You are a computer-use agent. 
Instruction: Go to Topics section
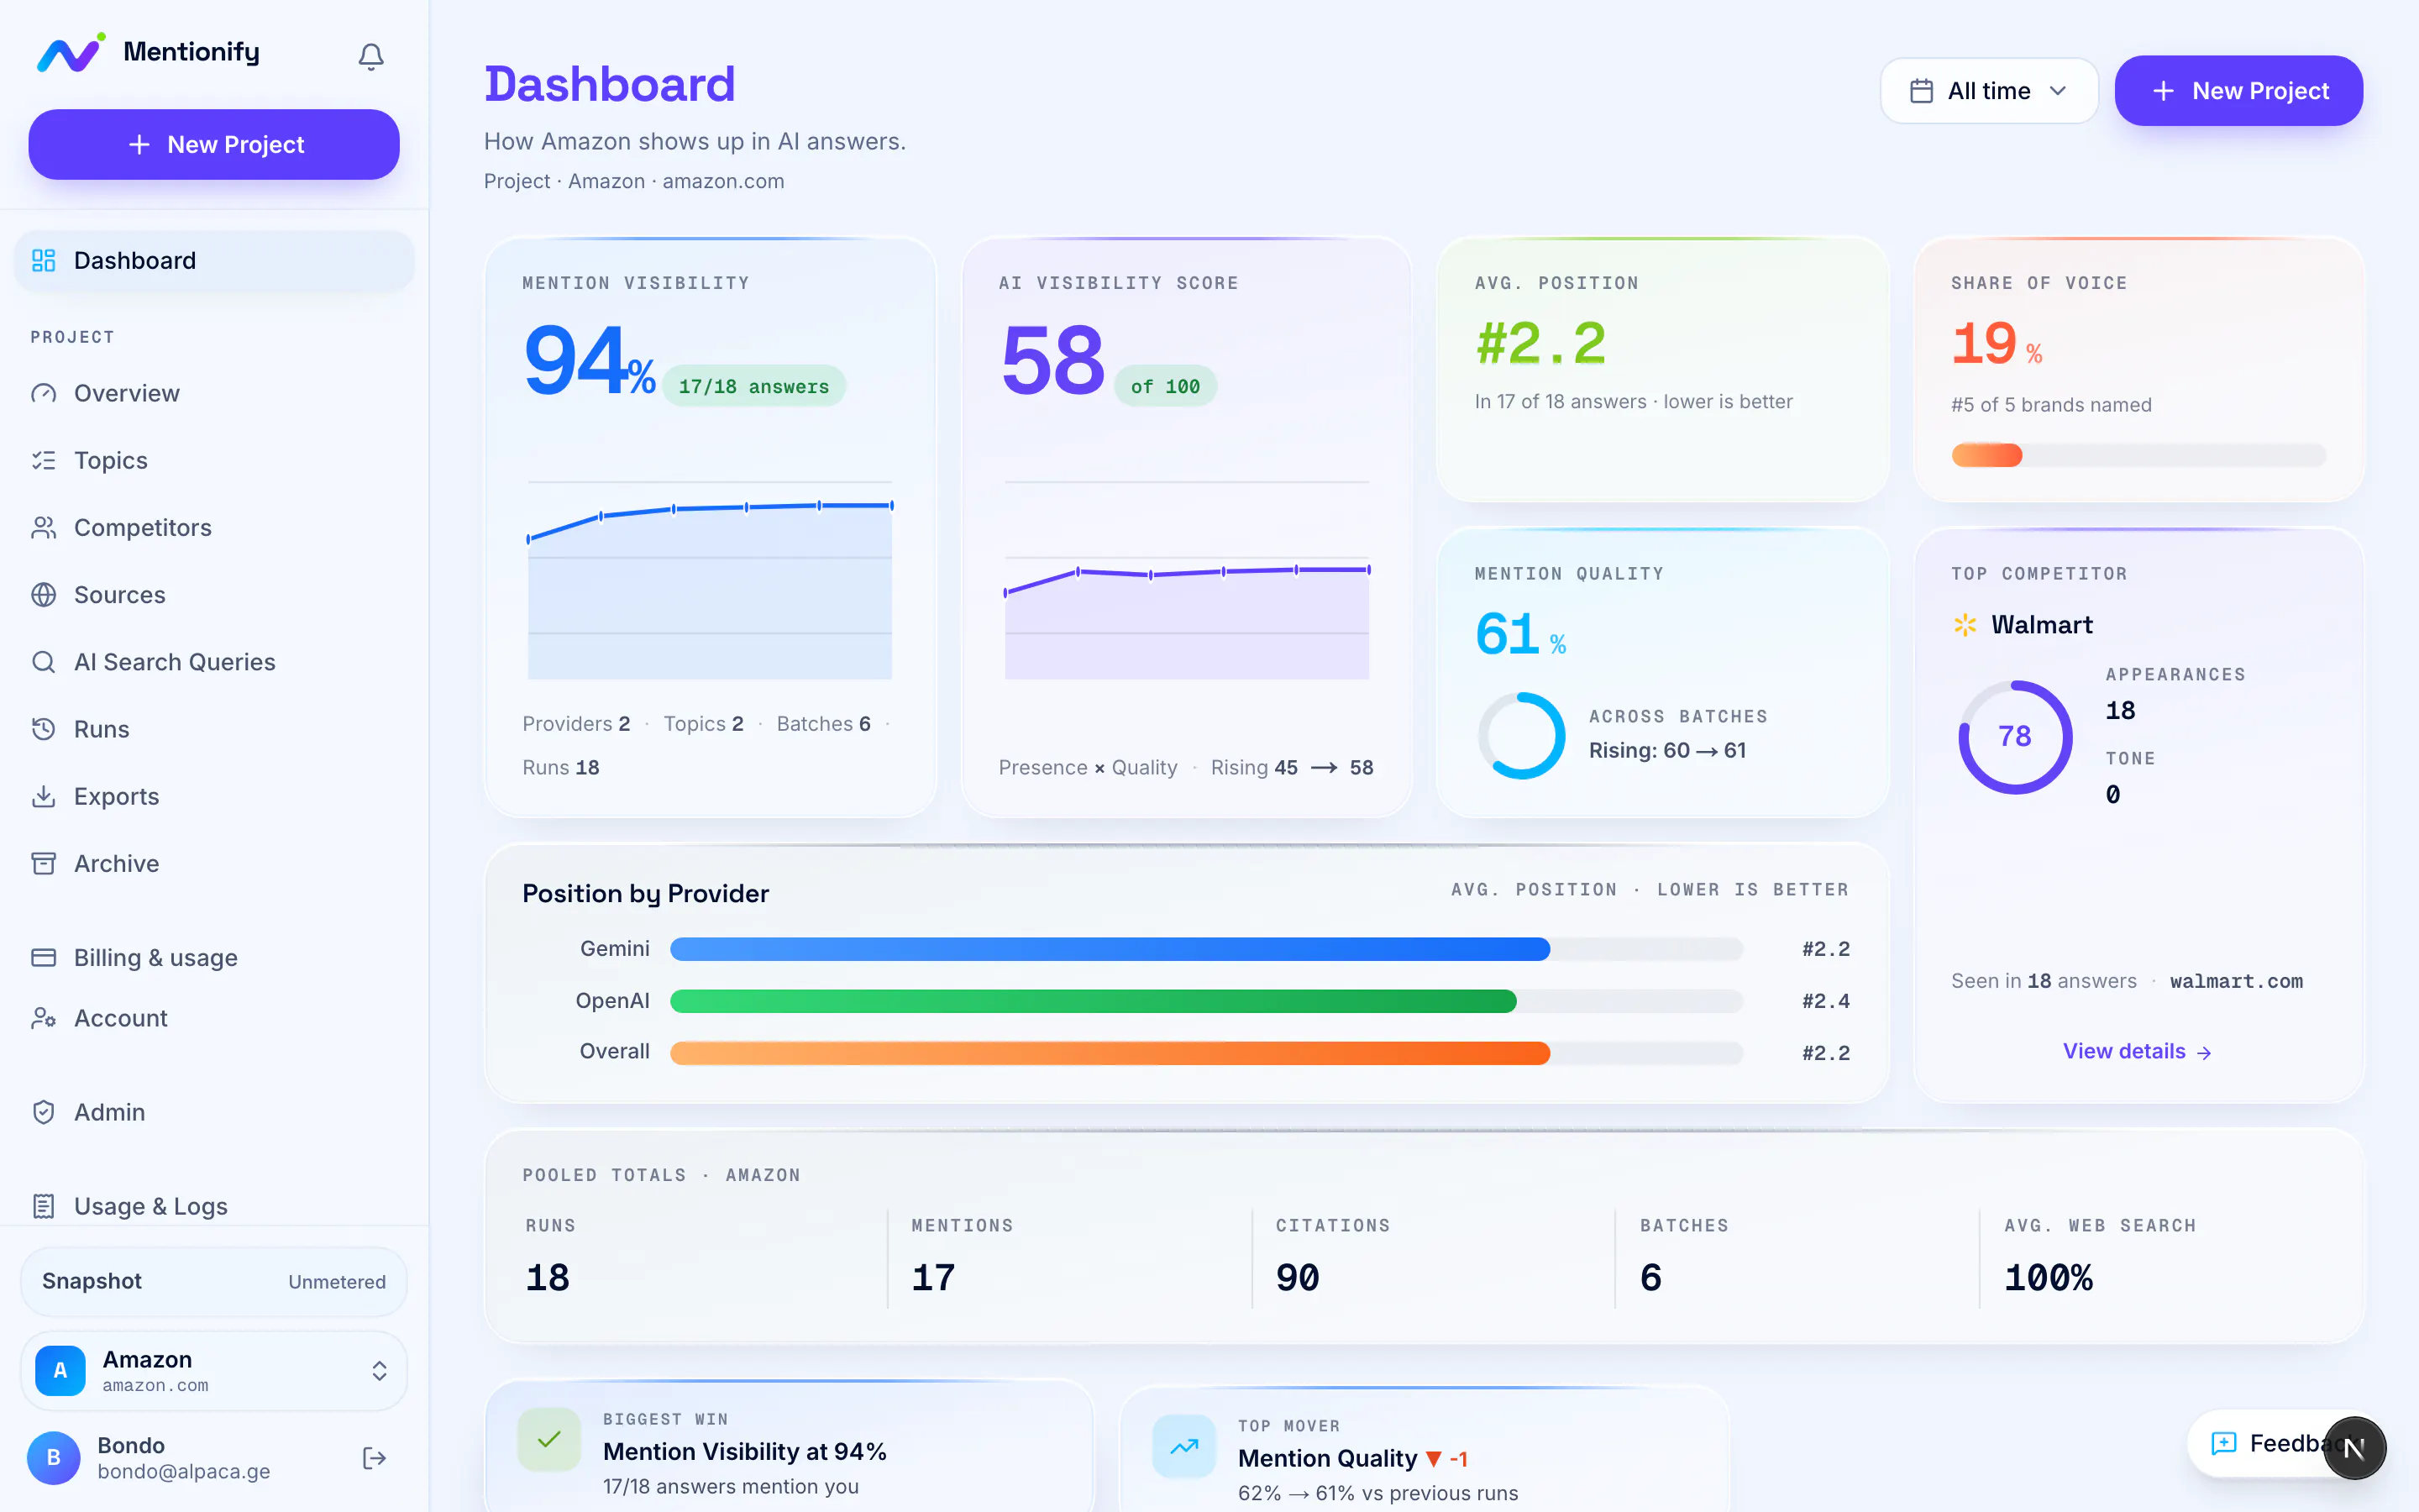click(x=214, y=460)
